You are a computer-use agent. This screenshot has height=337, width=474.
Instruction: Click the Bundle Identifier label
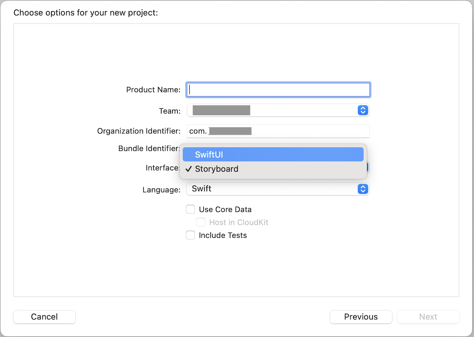149,149
